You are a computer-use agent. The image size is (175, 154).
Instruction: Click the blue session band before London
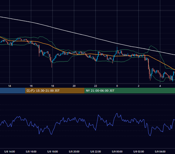13,91
